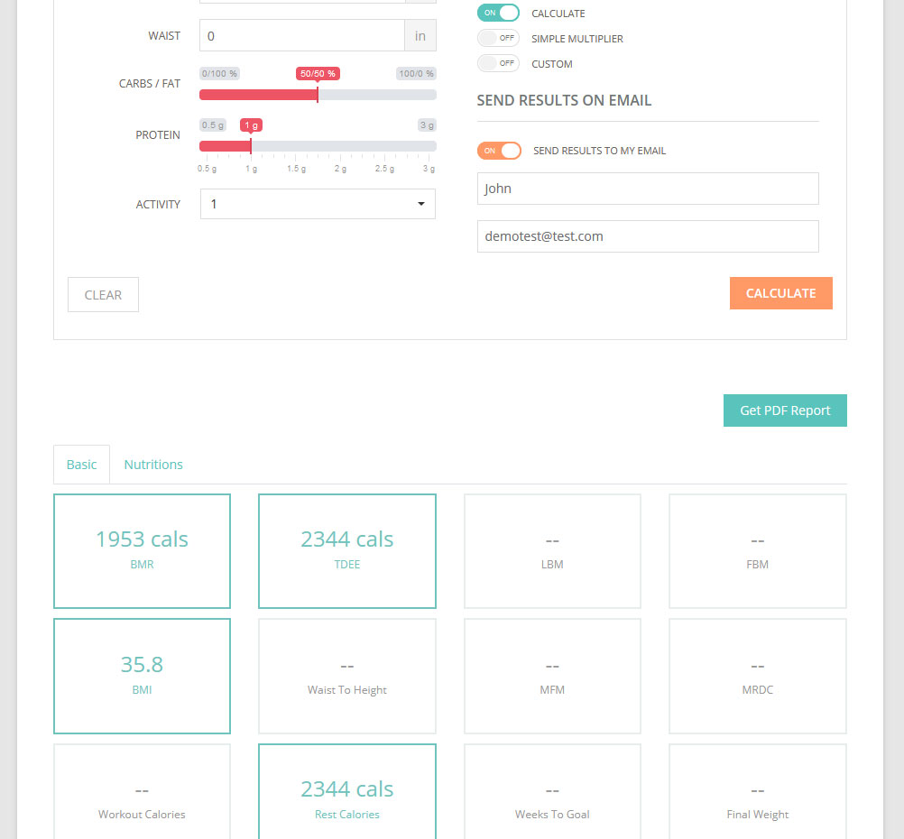Click the 'WAIST' field label

(164, 36)
